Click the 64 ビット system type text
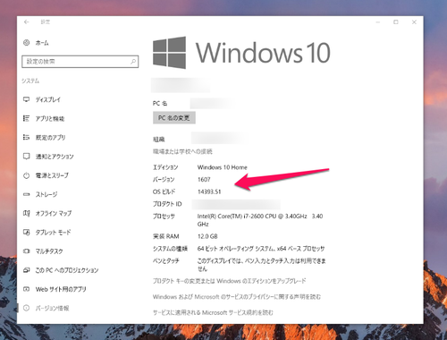 261,249
